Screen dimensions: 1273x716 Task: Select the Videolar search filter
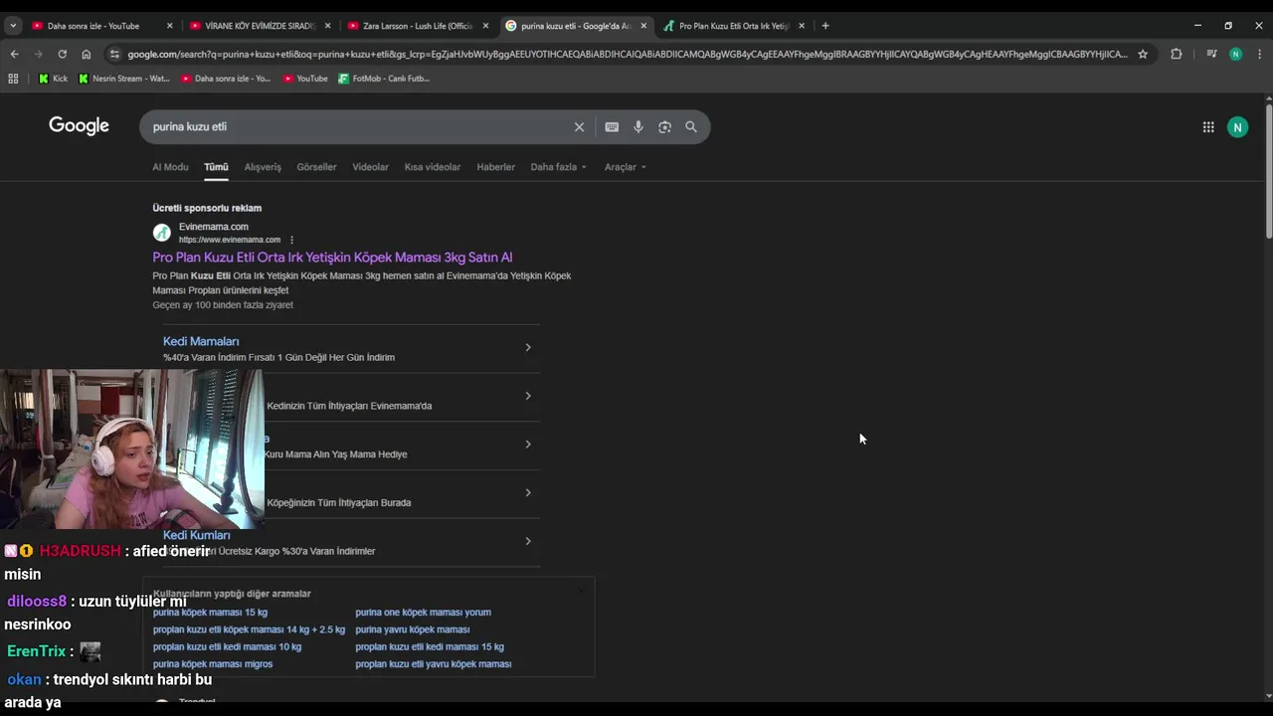pyautogui.click(x=370, y=167)
